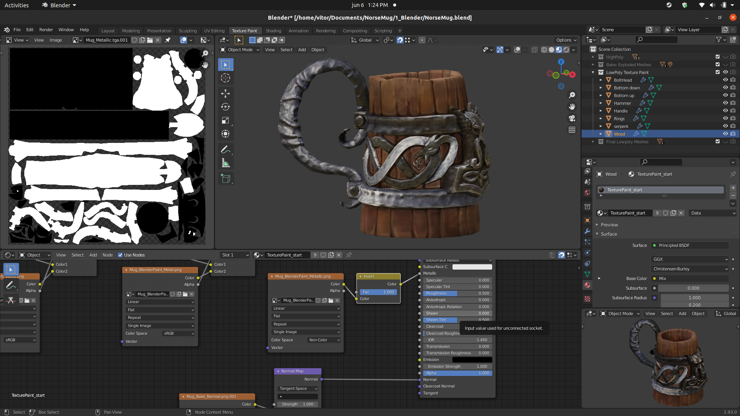Screen dimensions: 740x416
Task: Open the Render menu
Action: click(x=46, y=30)
